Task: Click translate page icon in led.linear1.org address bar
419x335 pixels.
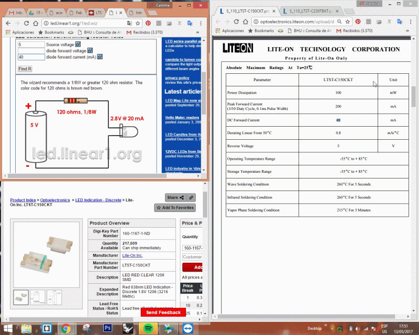Action: tap(129, 23)
